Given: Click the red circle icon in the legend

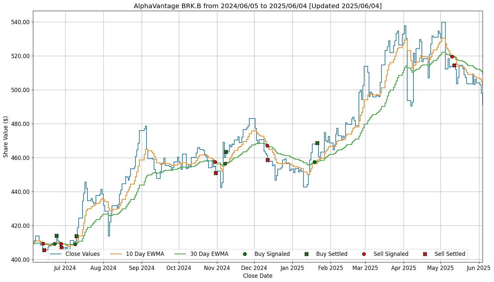Looking at the screenshot, I should [364, 254].
